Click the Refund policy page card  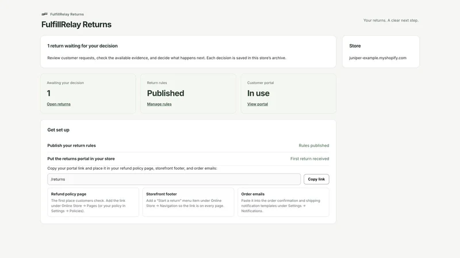point(93,202)
